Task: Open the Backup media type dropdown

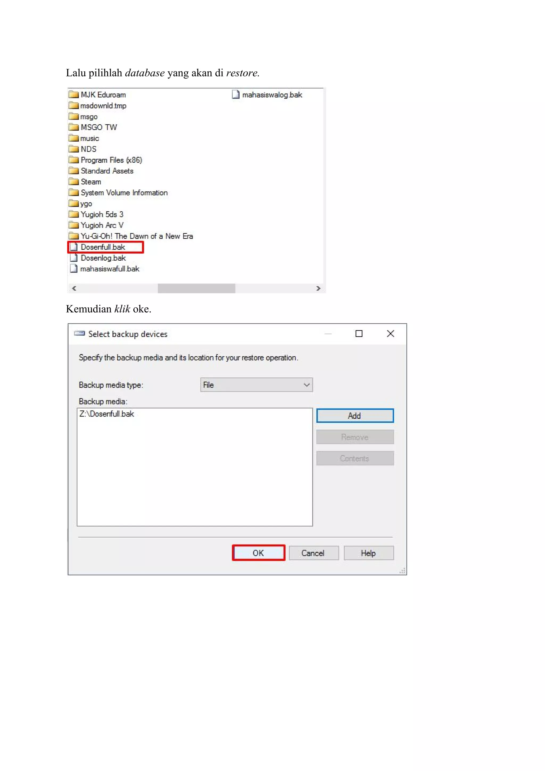Action: [257, 385]
